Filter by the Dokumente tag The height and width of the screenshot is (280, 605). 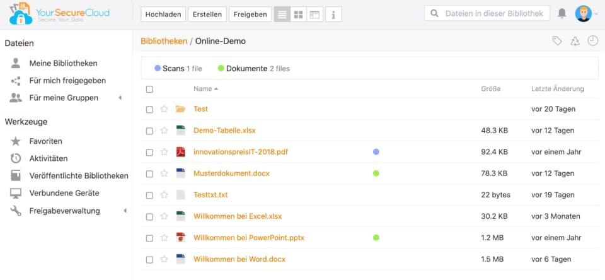point(253,69)
